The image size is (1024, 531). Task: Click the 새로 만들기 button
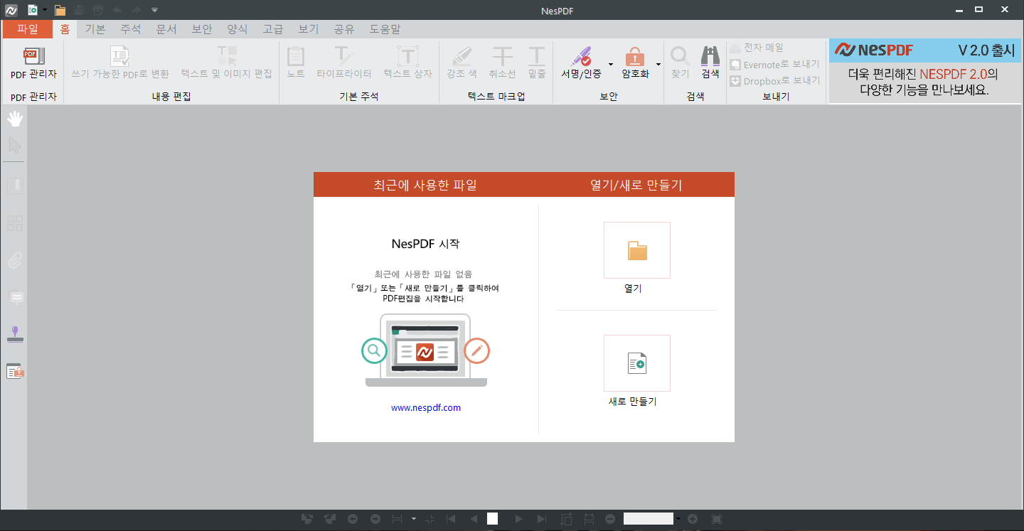click(637, 363)
